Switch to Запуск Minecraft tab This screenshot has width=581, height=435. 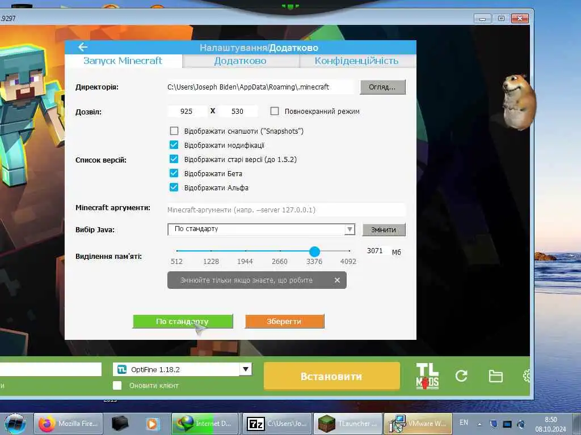pos(123,61)
